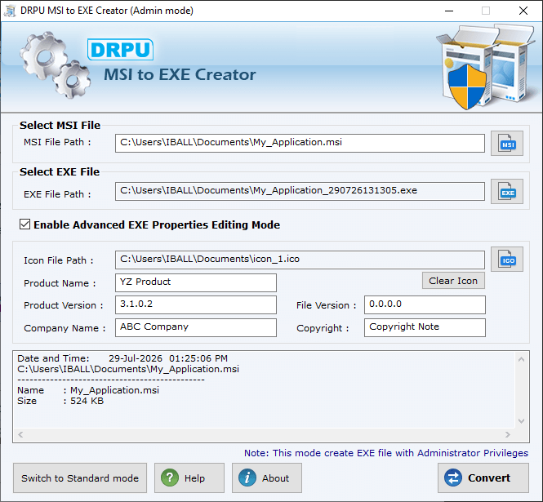The width and height of the screenshot is (543, 502).
Task: Browse for MSI file using MSI icon
Action: 506,144
